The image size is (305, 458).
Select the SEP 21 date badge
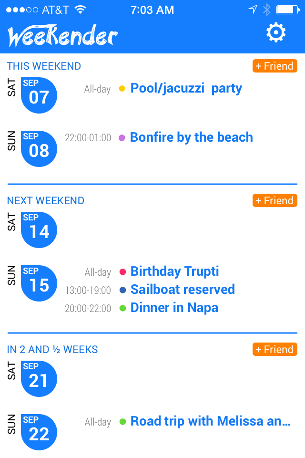click(x=39, y=378)
